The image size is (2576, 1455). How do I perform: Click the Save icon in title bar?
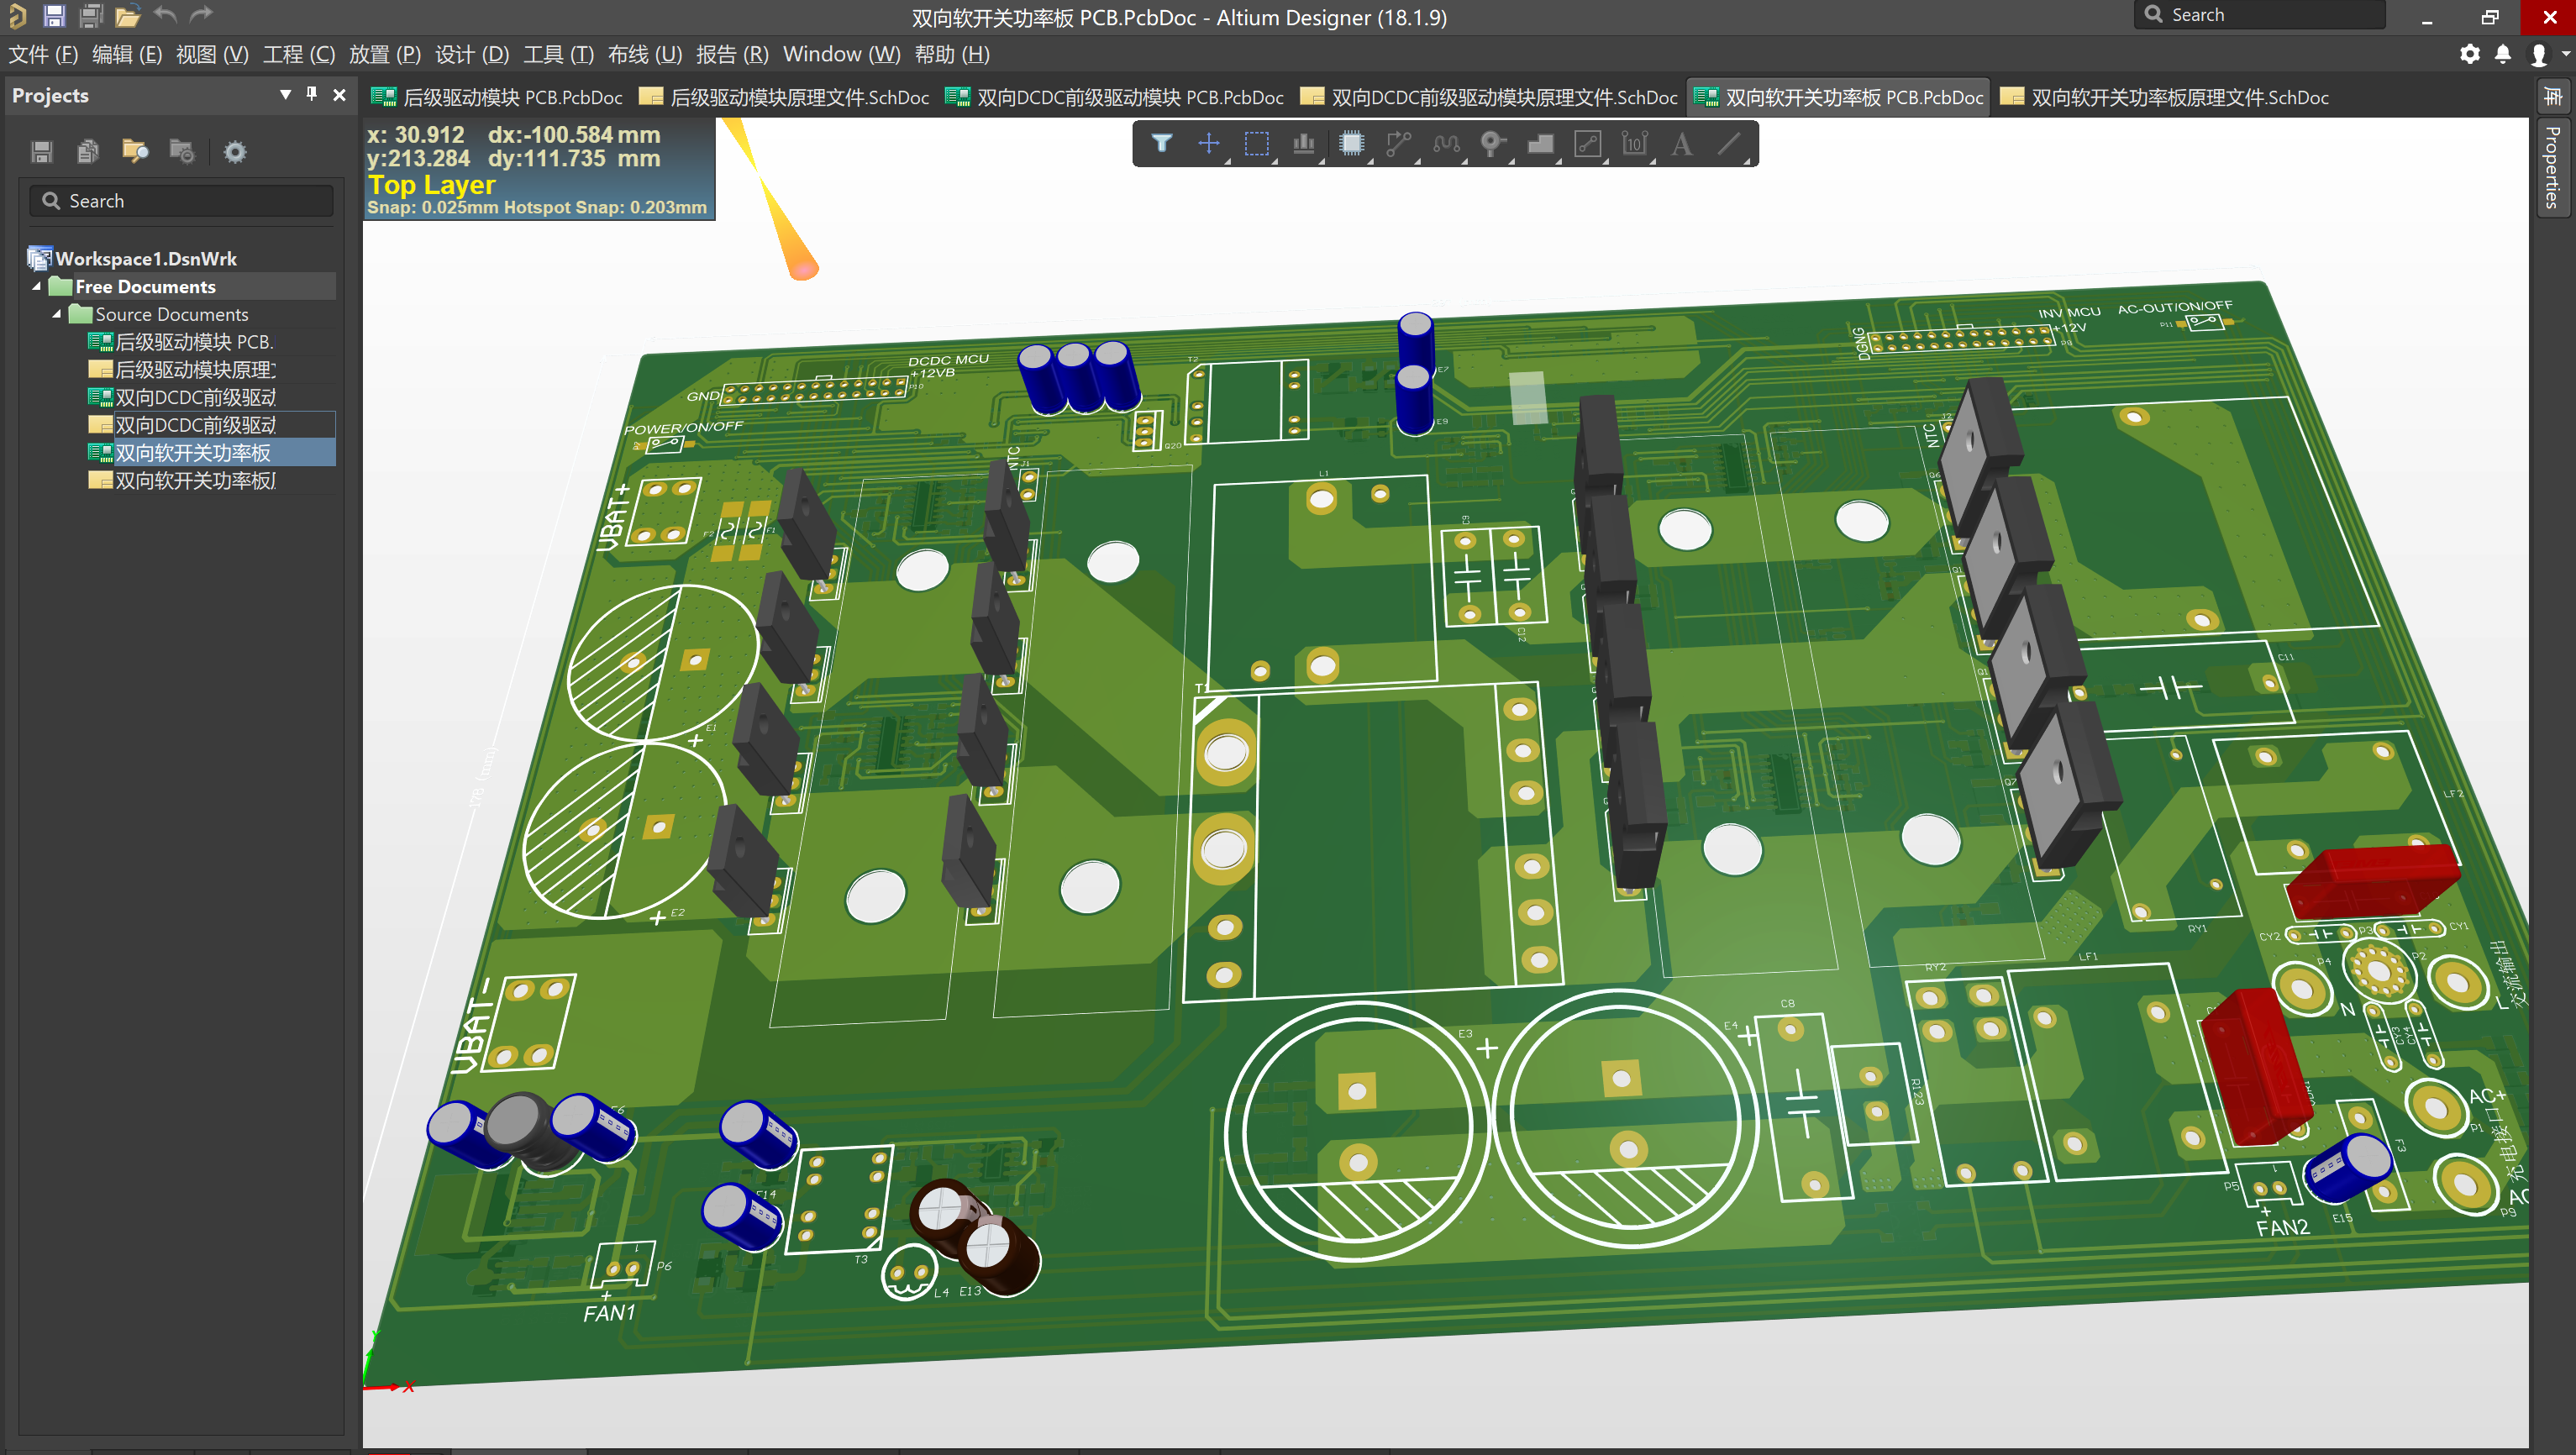(x=54, y=15)
